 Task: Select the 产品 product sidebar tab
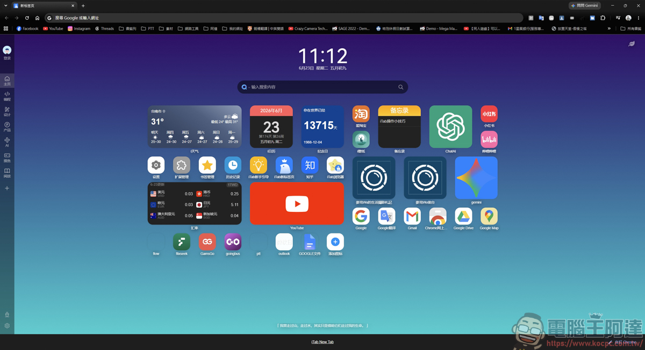(7, 127)
